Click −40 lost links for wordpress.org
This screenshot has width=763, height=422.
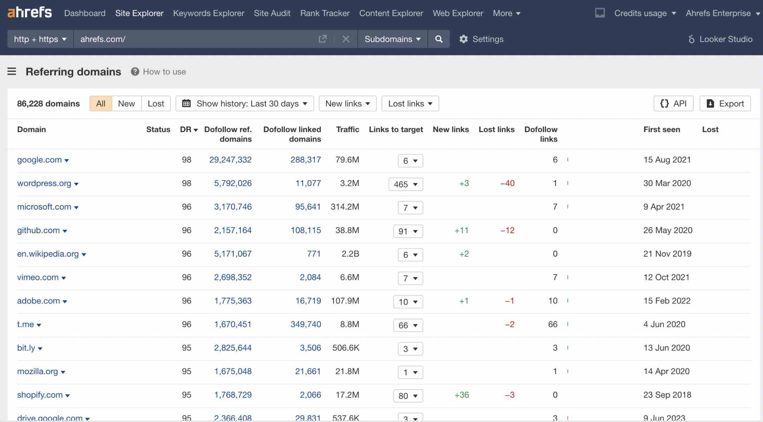(x=507, y=183)
